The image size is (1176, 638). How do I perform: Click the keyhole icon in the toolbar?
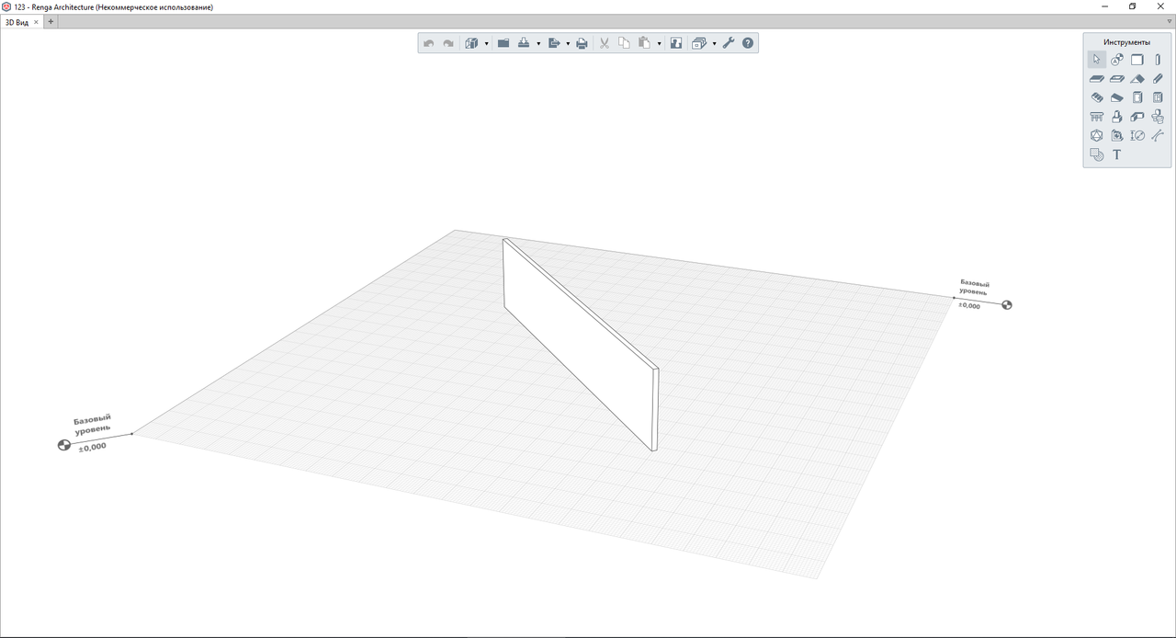click(676, 43)
